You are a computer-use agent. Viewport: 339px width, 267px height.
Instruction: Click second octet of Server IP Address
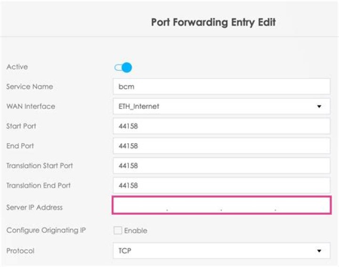194,206
